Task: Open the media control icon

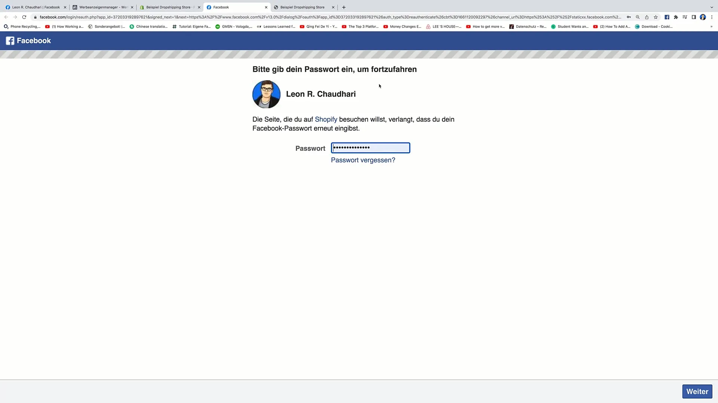Action: point(685,17)
